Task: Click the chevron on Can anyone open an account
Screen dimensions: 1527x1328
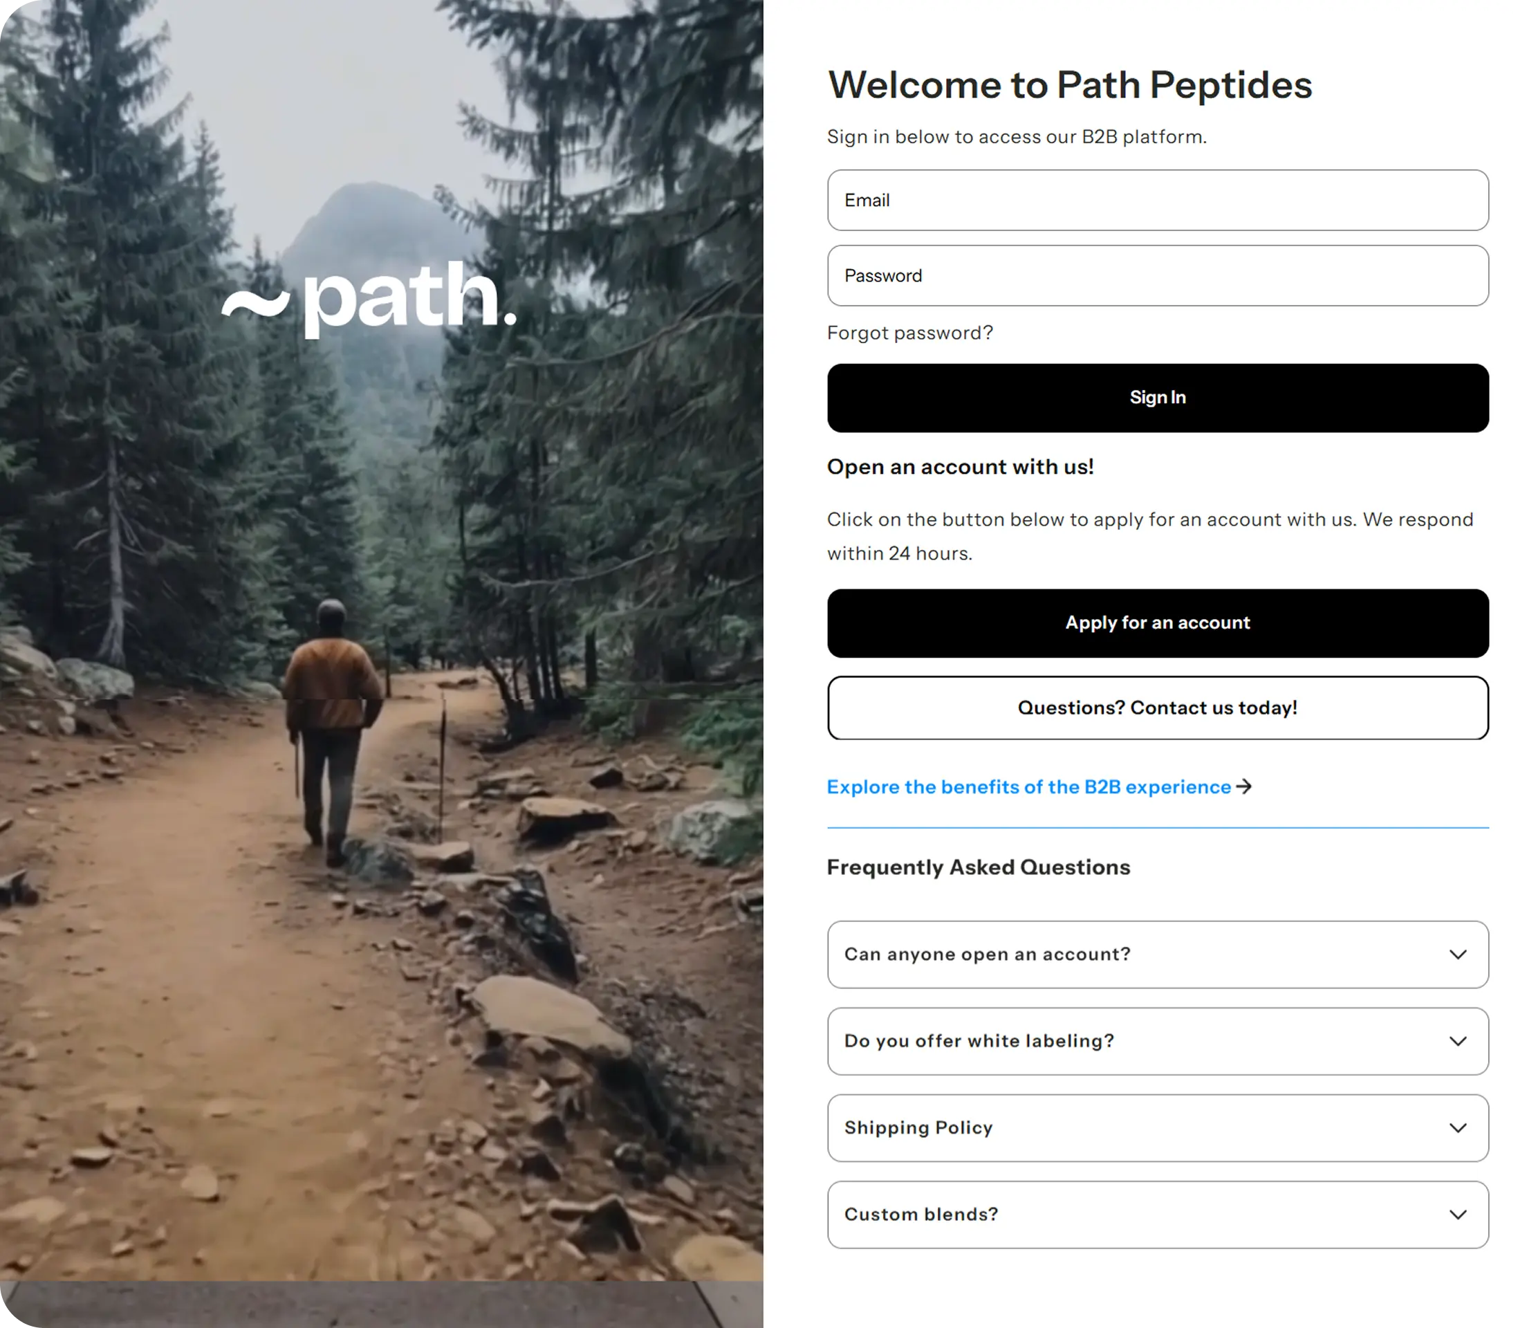Action: pyautogui.click(x=1457, y=954)
